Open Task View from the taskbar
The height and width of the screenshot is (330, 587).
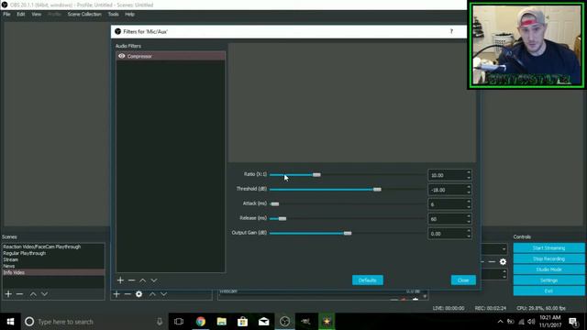[179, 322]
